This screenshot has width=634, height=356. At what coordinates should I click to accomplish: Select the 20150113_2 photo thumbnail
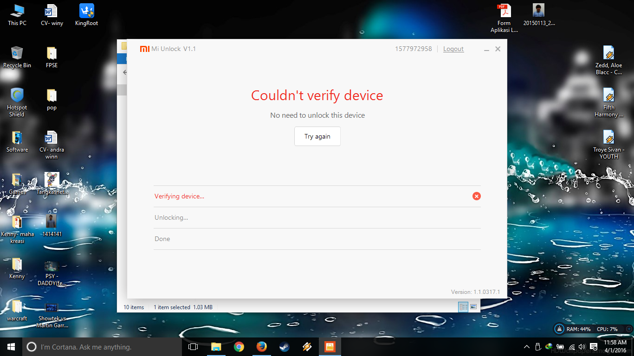pyautogui.click(x=539, y=15)
